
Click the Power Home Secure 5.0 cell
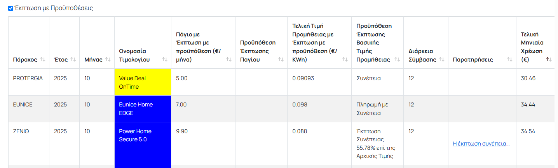(x=143, y=135)
